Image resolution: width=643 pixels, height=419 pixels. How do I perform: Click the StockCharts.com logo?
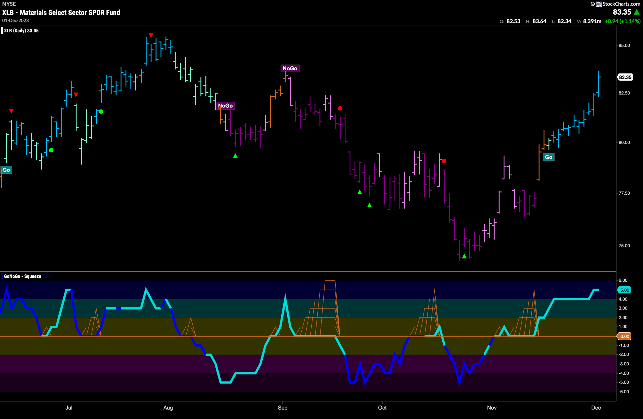(x=615, y=4)
